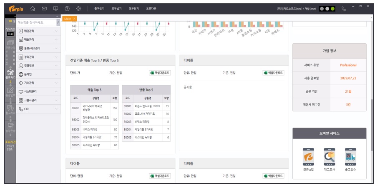Close the Main tab
Image resolution: width=380 pixels, height=187 pixels.
(x=74, y=19)
